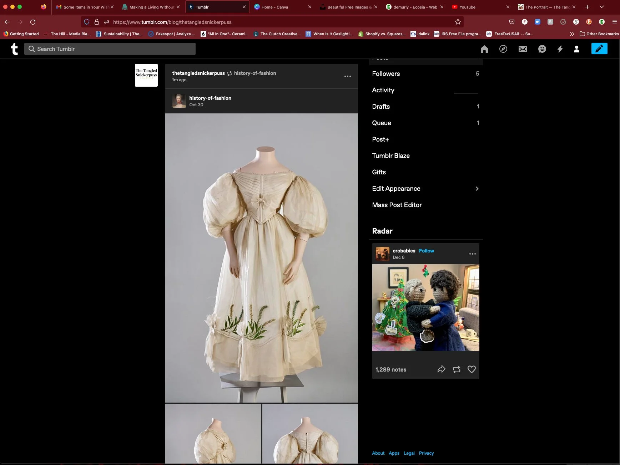Open the main dress photo
The image size is (620, 465).
[262, 258]
